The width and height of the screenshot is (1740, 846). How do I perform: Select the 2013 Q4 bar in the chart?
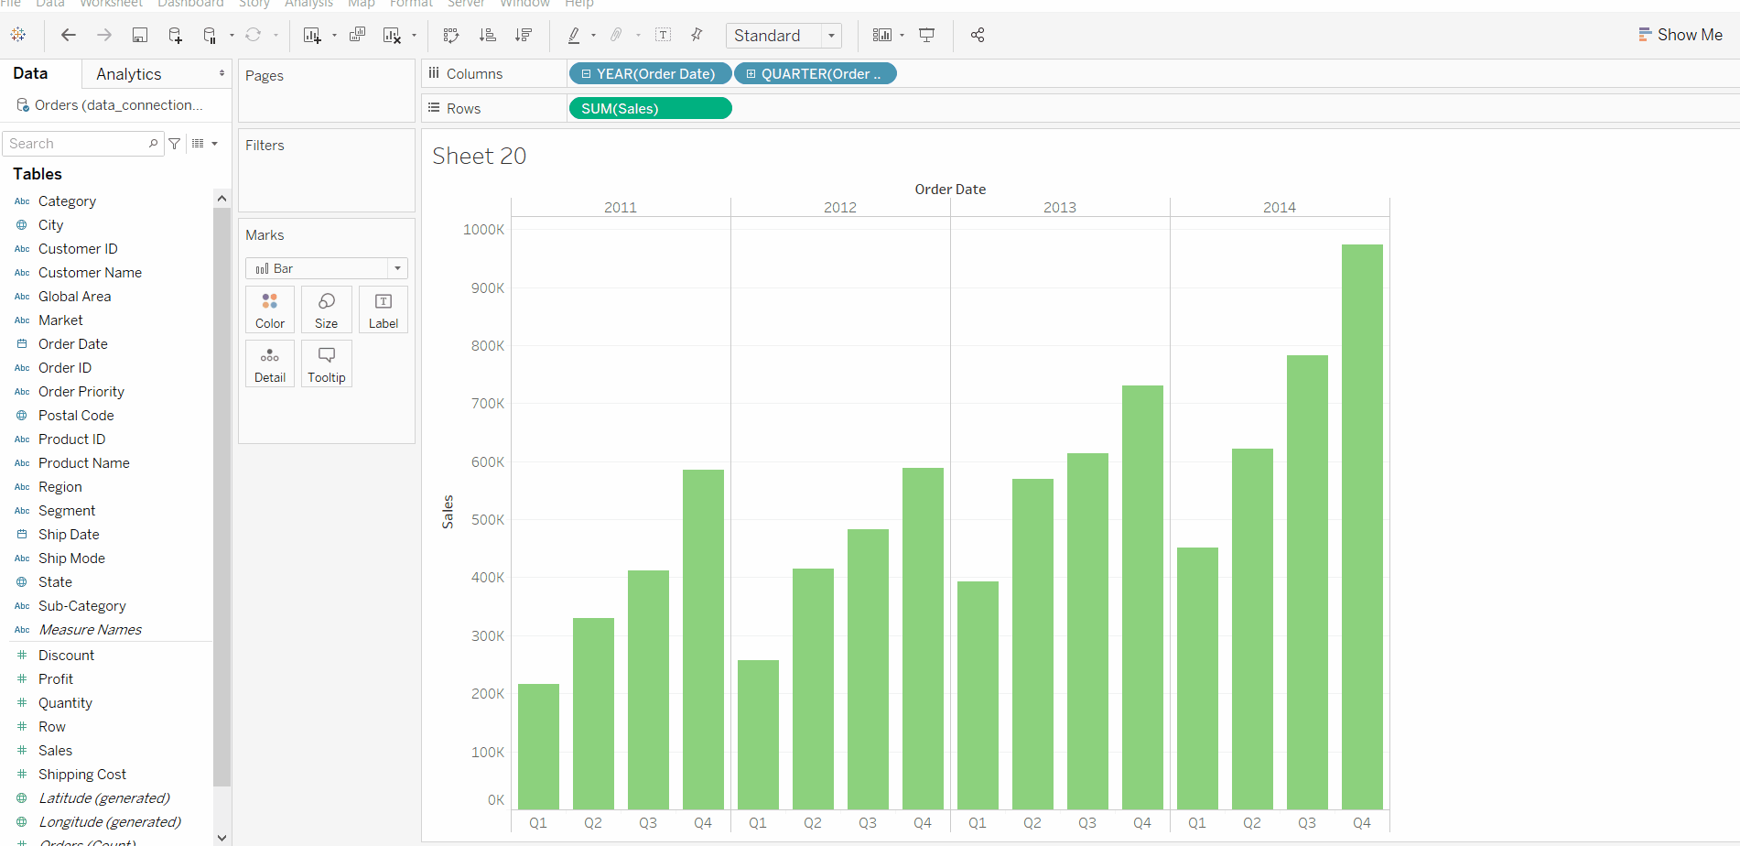pyautogui.click(x=1142, y=597)
